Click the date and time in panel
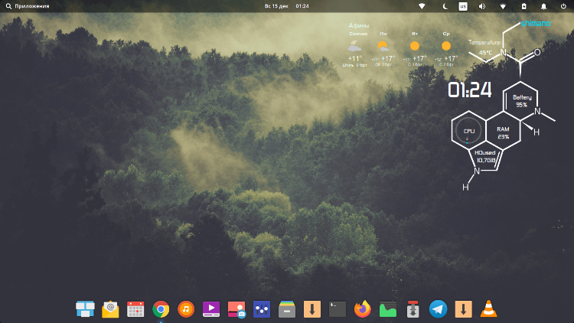The height and width of the screenshot is (323, 574). (287, 6)
